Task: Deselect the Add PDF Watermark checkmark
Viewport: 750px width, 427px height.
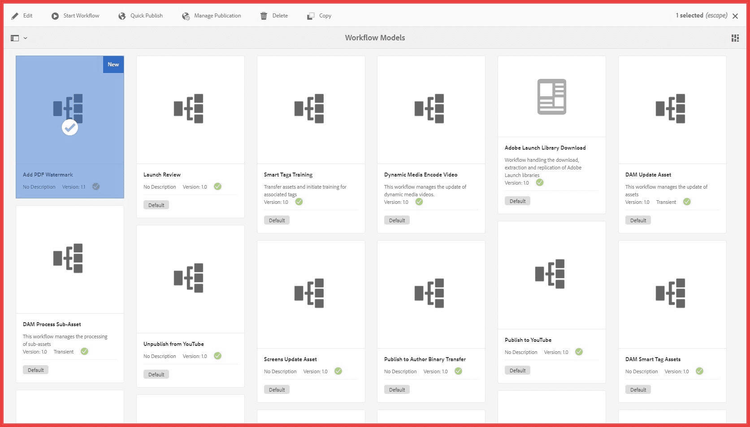Action: tap(69, 127)
